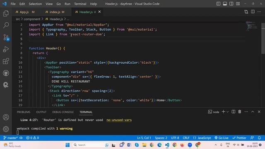Close the Header.js tab
Viewport: 265px width, 149px height.
coord(99,12)
